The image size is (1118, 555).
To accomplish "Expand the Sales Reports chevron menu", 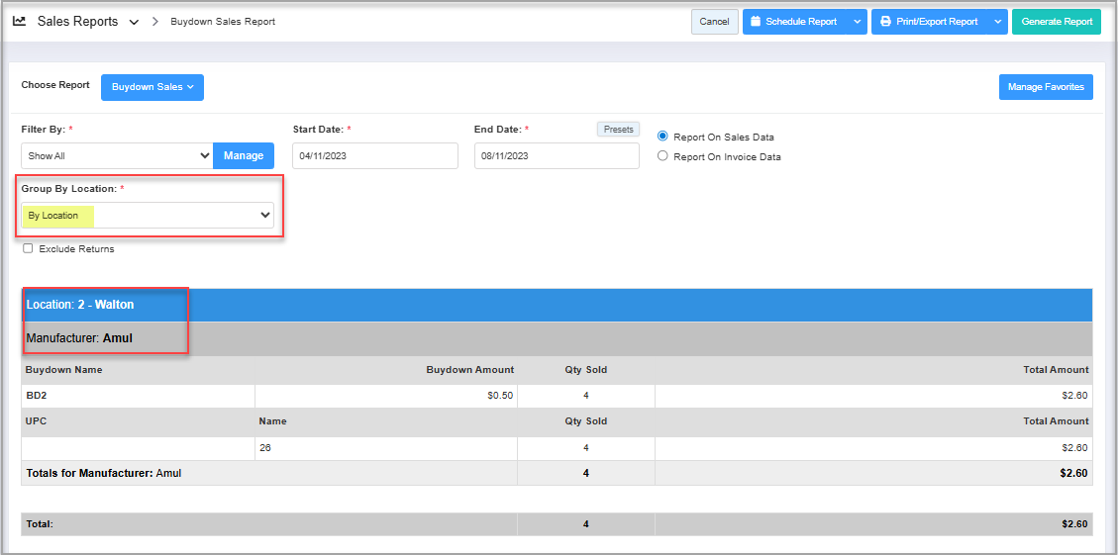I will point(134,22).
